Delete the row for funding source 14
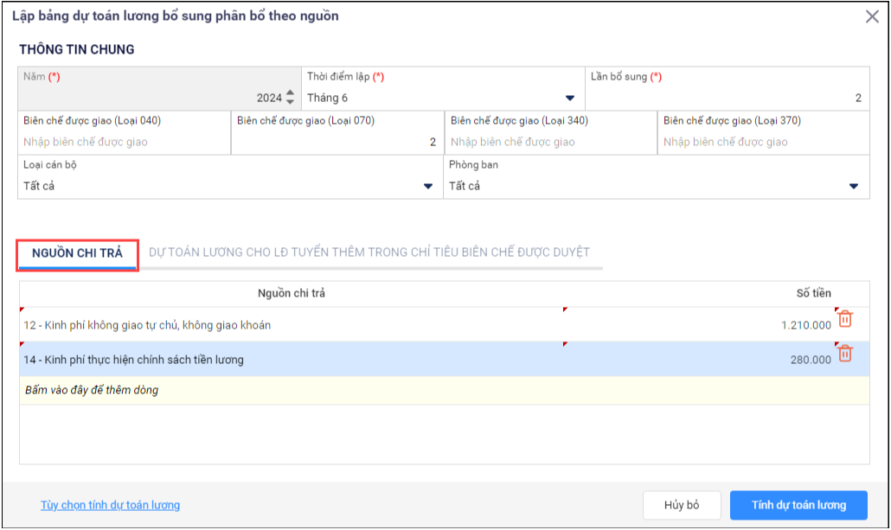Image resolution: width=891 pixels, height=530 pixels. click(x=845, y=354)
